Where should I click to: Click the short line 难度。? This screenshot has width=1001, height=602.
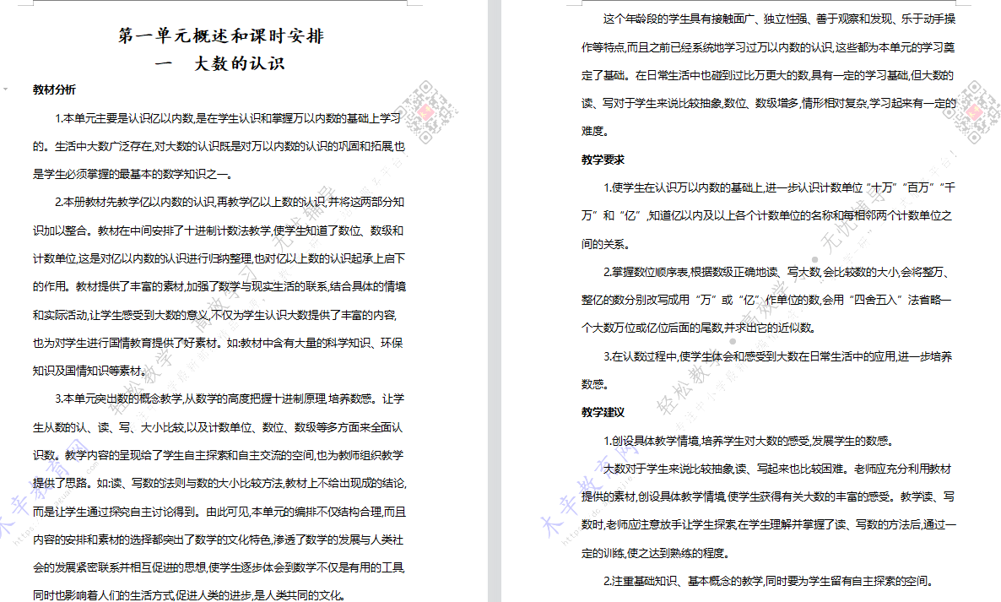[x=595, y=132]
